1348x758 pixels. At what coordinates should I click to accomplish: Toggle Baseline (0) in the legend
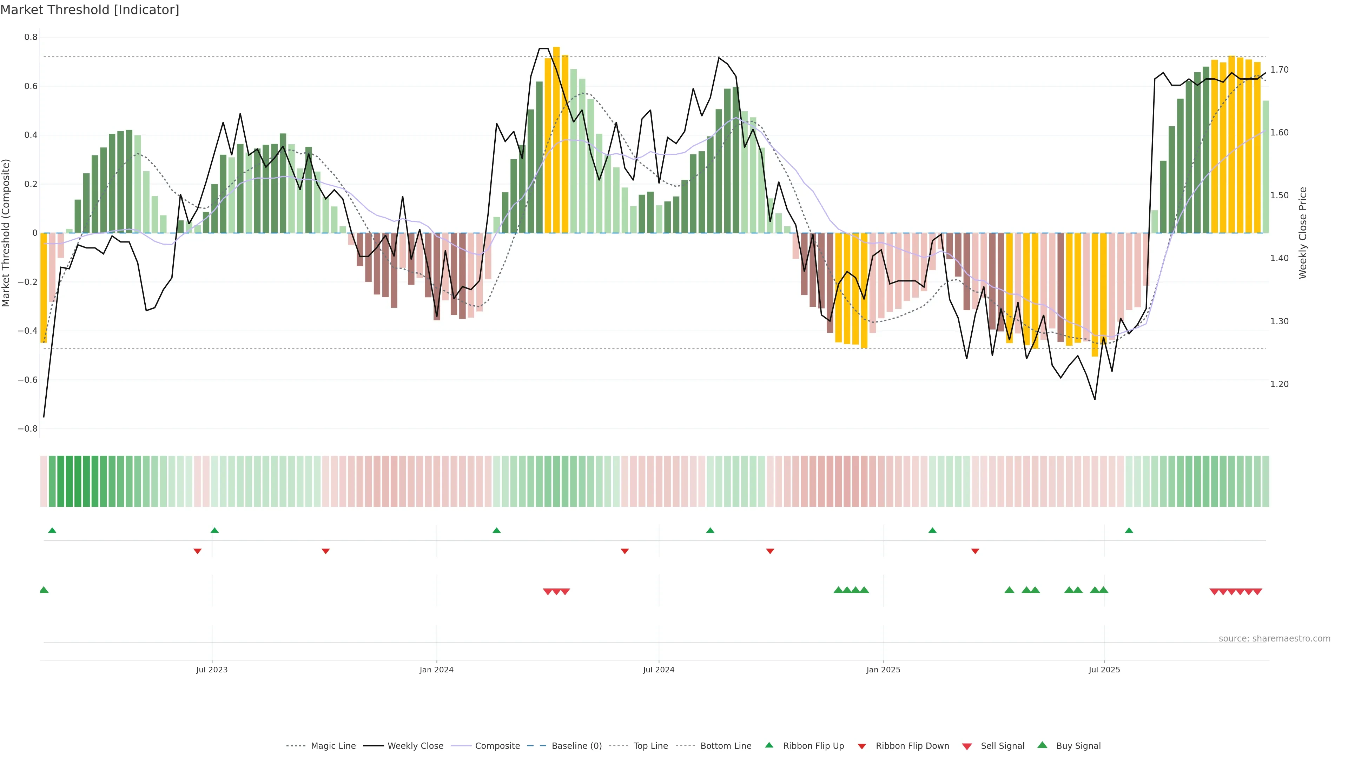coord(576,745)
